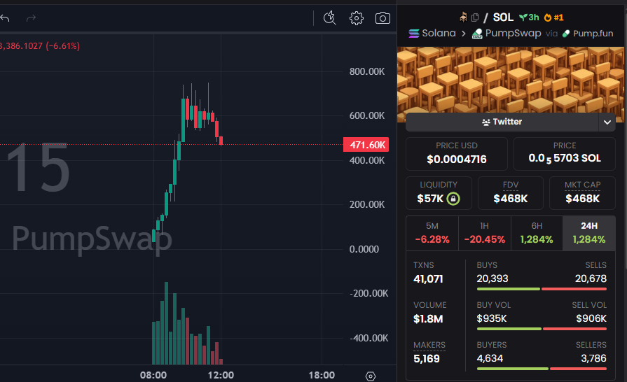This screenshot has height=382, width=627.
Task: Click the PRICE USD $0.0004716 box
Action: (x=457, y=154)
